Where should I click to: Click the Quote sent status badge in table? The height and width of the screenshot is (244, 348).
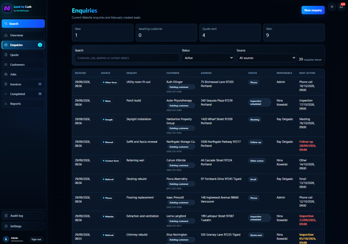(x=256, y=235)
